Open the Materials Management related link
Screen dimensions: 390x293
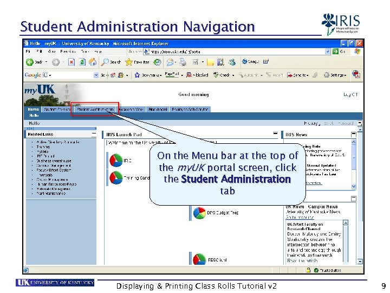tap(53, 189)
